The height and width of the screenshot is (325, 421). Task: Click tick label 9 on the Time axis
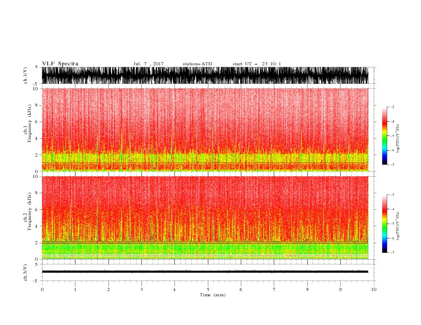(340, 289)
